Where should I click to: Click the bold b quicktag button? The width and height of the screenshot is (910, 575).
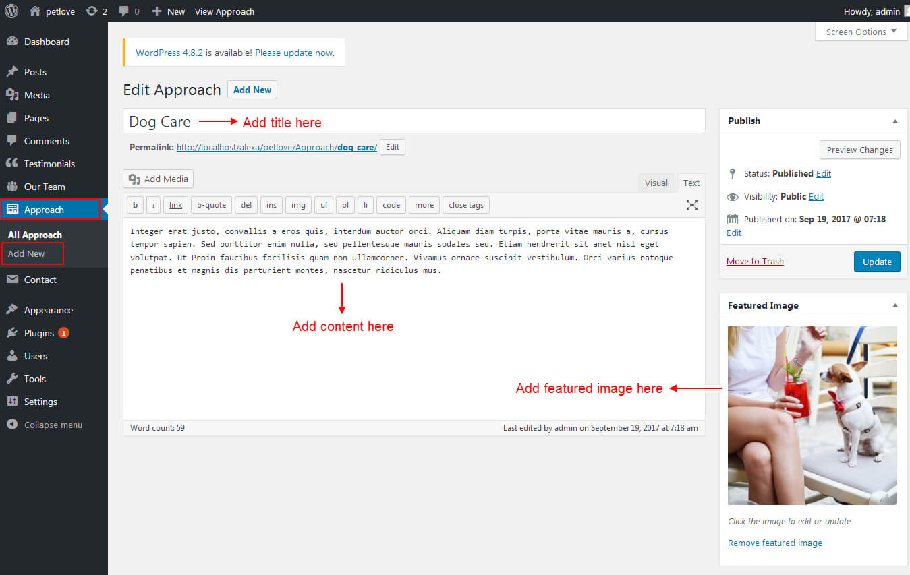tap(135, 205)
